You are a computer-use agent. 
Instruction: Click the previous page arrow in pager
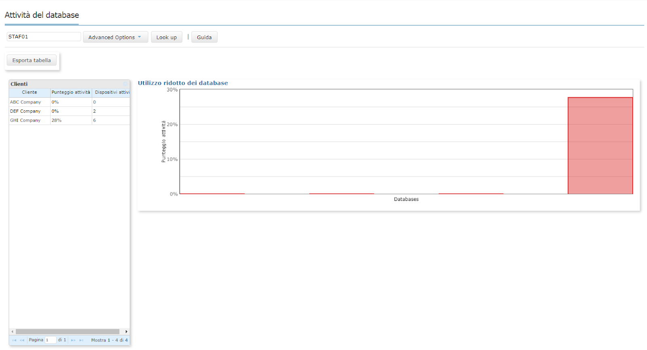(22, 340)
